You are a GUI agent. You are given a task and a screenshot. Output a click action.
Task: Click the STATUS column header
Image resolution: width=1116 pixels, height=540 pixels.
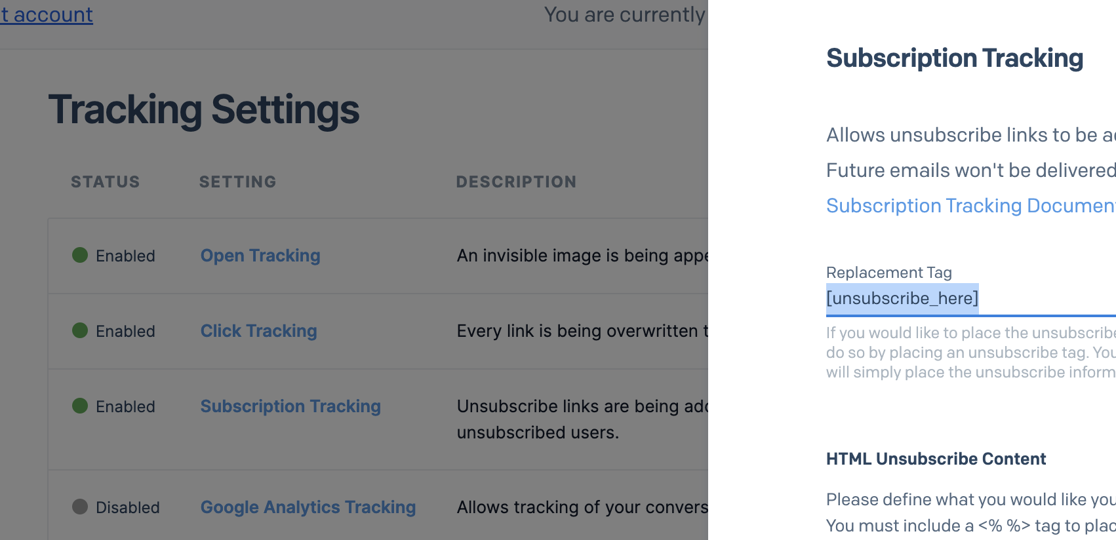click(105, 182)
